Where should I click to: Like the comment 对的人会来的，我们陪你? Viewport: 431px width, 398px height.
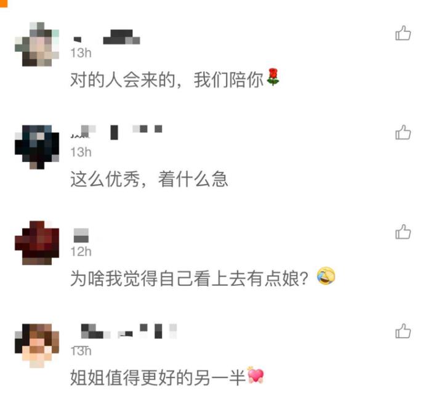[x=403, y=33]
